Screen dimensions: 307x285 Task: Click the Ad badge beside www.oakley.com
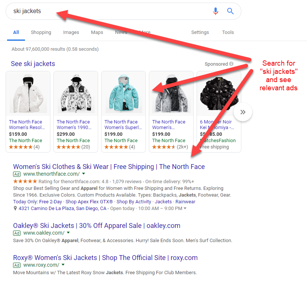coord(17,233)
